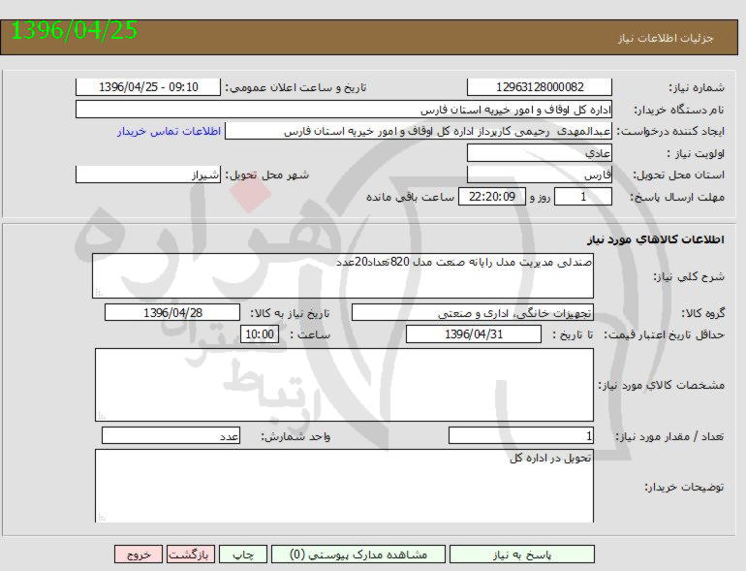The image size is (746, 571).
Task: Click the announcement date field 1396/04/25 - 09:10
Action: [148, 87]
